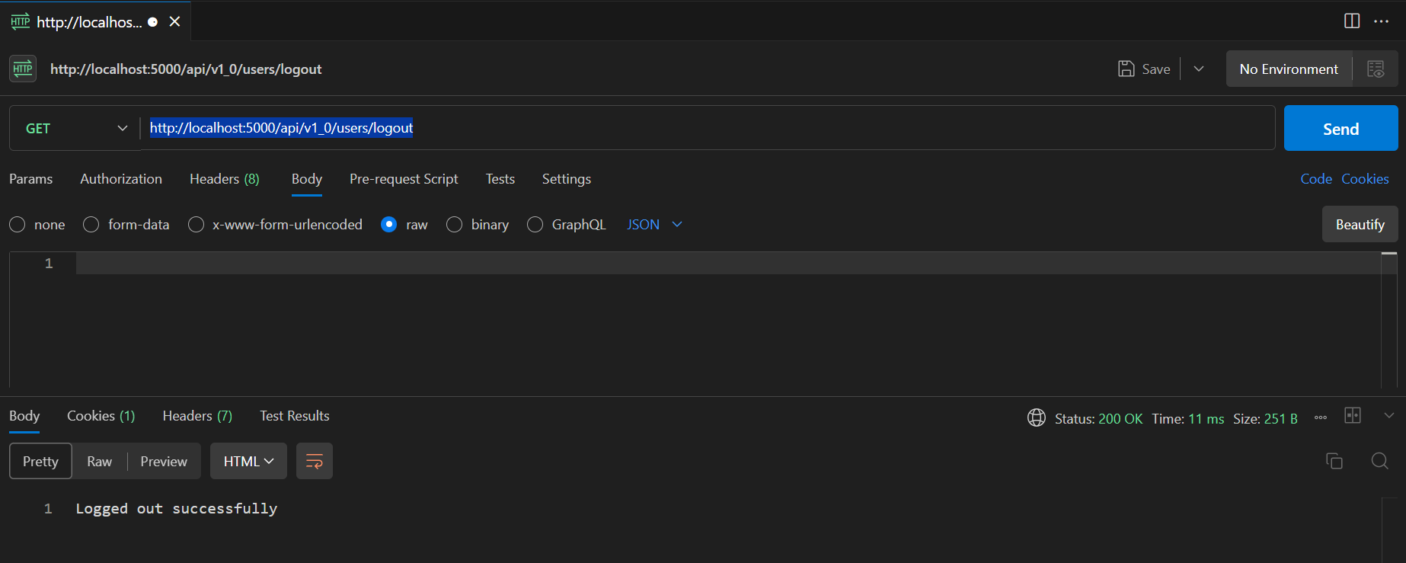Click the Save floppy disk icon
Screen dimensions: 1406x563
click(x=1126, y=69)
